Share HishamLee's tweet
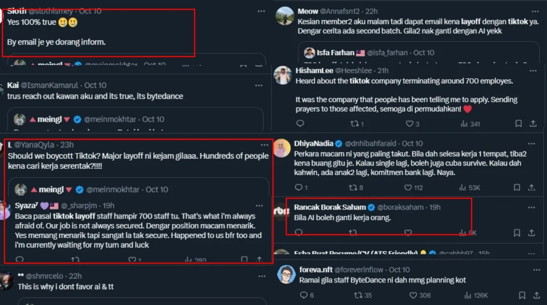Screen dimensions: 547x305 tap(533, 124)
